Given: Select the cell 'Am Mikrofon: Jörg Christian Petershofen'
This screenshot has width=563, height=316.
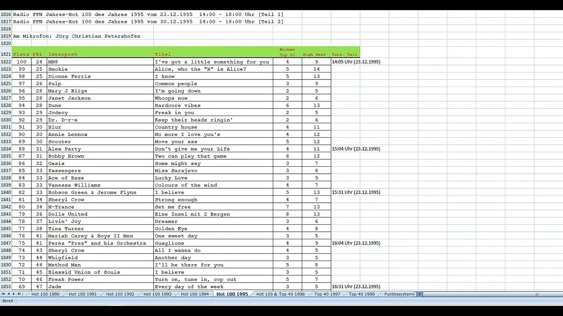Looking at the screenshot, I should coord(77,36).
